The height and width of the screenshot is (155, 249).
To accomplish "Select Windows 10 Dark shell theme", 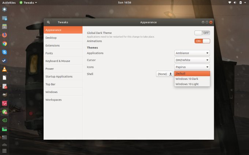I will tap(192, 79).
